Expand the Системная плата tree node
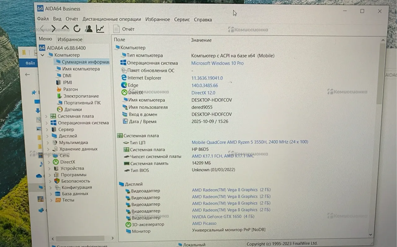The width and height of the screenshot is (397, 247). coord(47,116)
